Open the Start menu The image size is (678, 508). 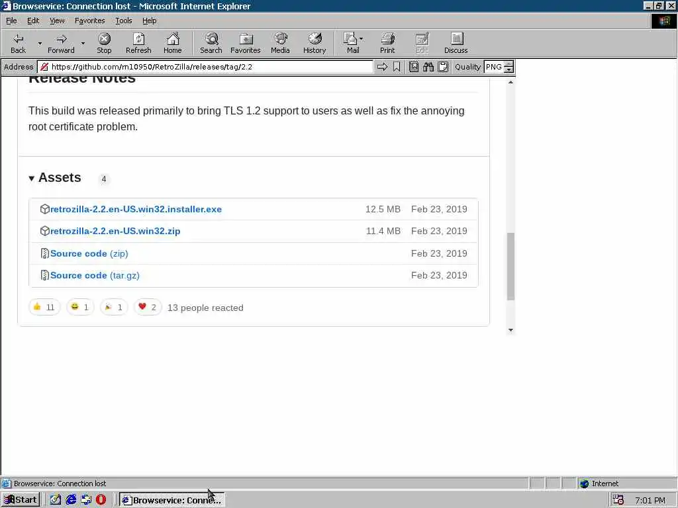pos(21,500)
